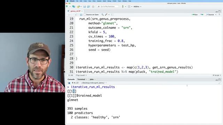Switch to the Terminal tab
This screenshot has height=125, width=223.
[81, 80]
